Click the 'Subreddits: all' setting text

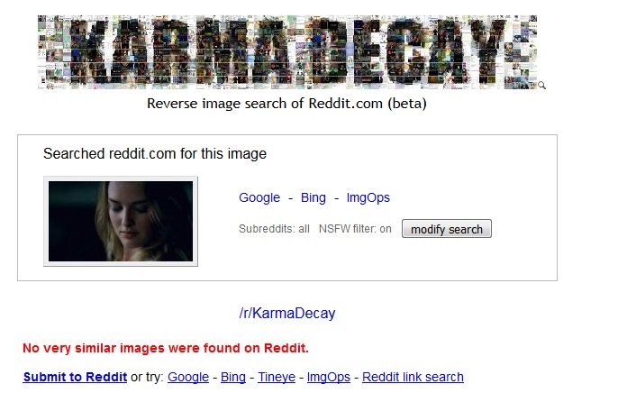point(274,229)
